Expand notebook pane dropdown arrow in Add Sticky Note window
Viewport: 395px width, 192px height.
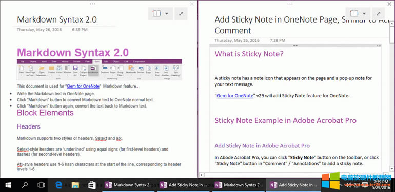tap(364, 14)
